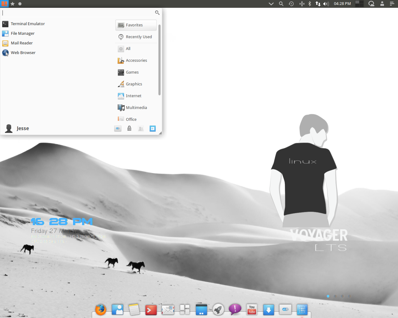This screenshot has height=318, width=398.
Task: Open the volume control in top panel
Action: (x=326, y=4)
